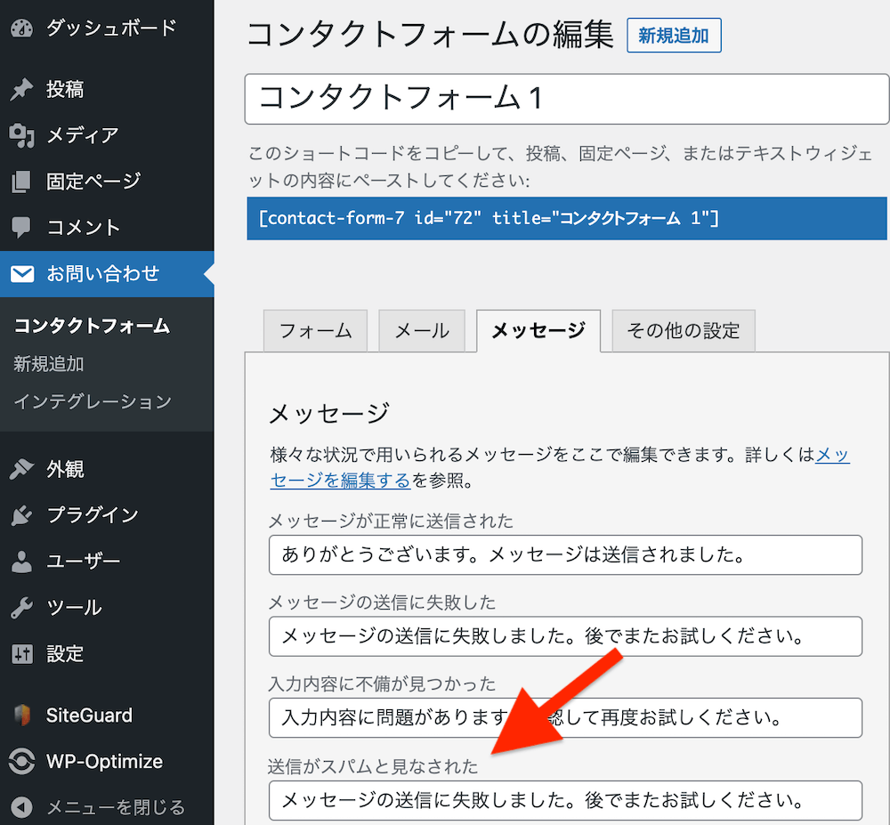Viewport: 890px width, 825px height.
Task: Open sidebar 新規追加 submenu item
Action: (x=49, y=364)
